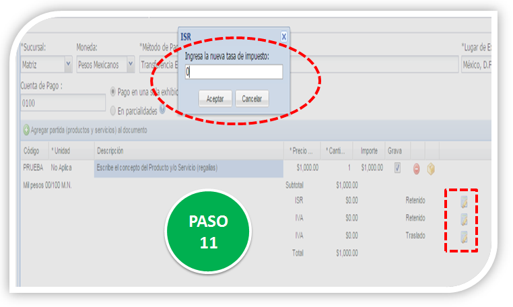Click the Precio column header
The height and width of the screenshot is (307, 513).
click(302, 151)
